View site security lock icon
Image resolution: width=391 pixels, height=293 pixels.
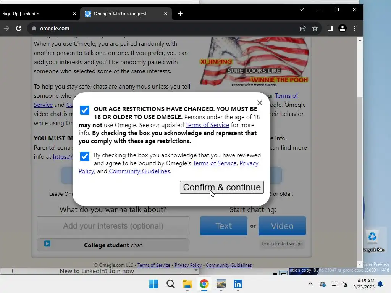34,28
